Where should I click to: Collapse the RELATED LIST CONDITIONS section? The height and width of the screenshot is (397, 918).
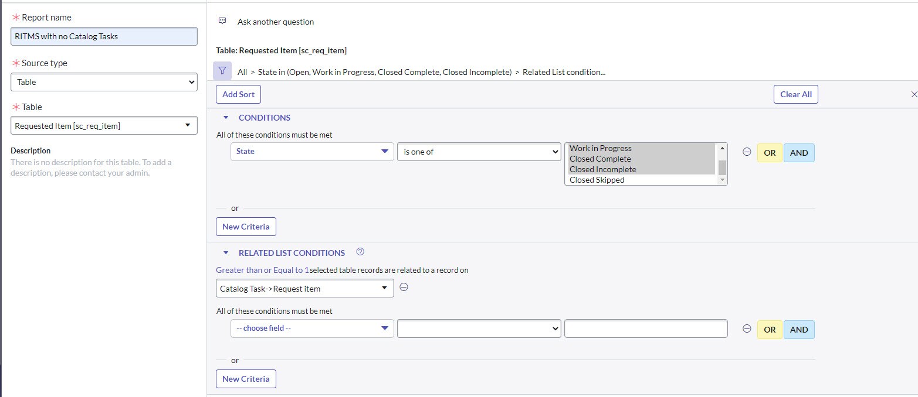click(226, 252)
